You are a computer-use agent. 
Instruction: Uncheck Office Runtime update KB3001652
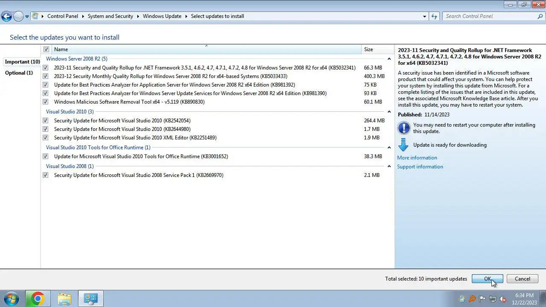tap(45, 156)
